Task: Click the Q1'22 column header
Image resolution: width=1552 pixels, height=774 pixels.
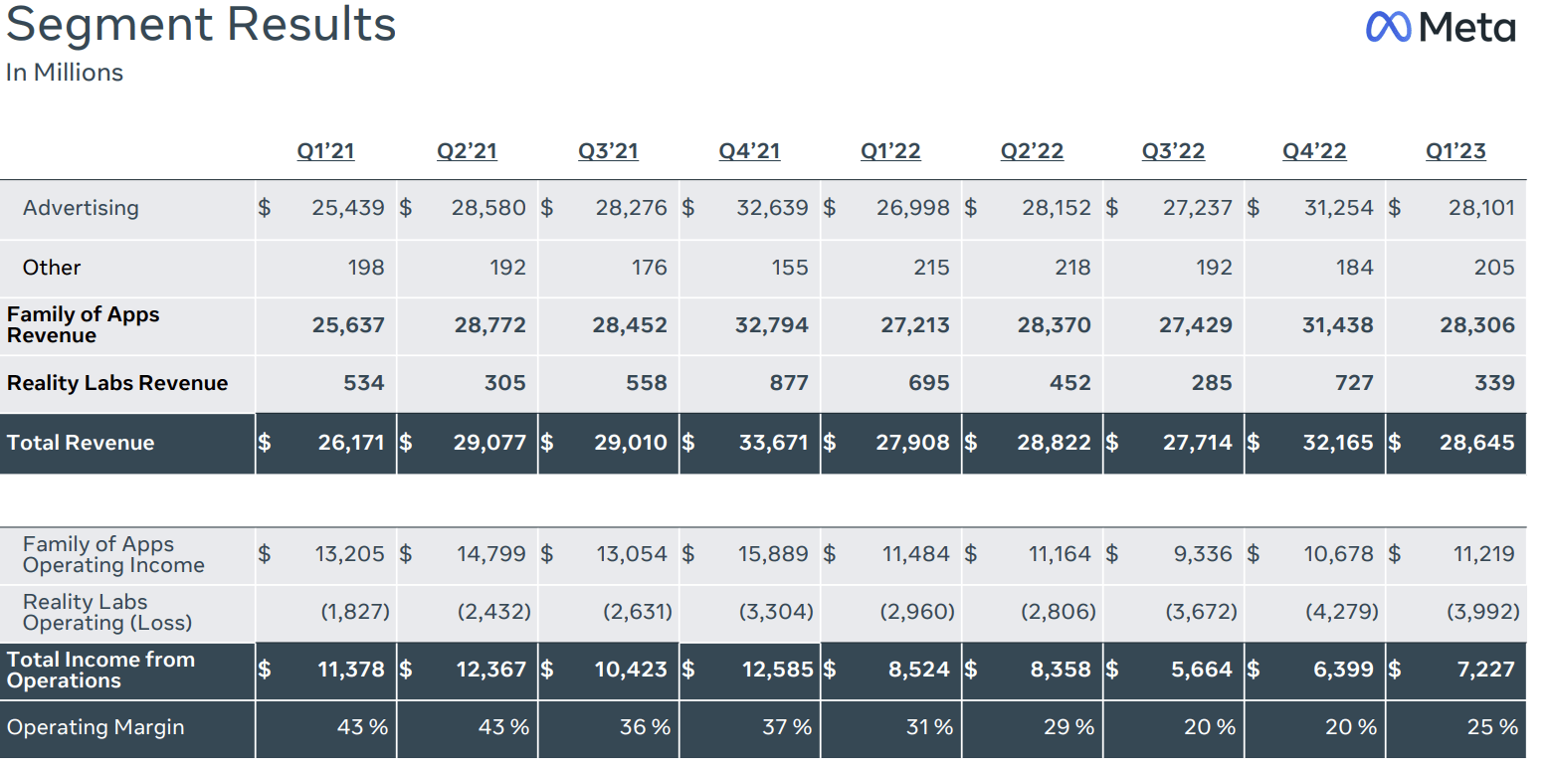Action: click(x=890, y=151)
